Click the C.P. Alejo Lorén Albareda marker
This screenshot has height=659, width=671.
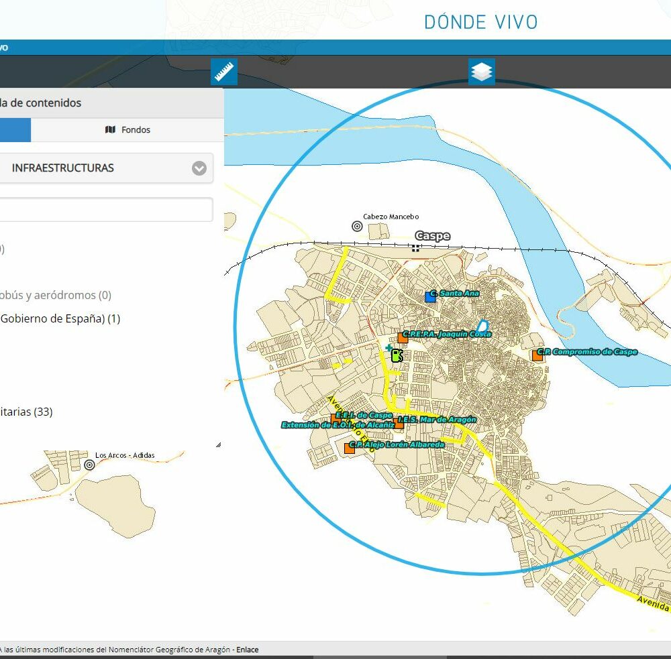click(x=349, y=448)
